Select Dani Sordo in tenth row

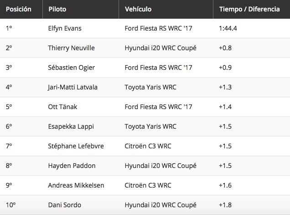tap(65, 205)
